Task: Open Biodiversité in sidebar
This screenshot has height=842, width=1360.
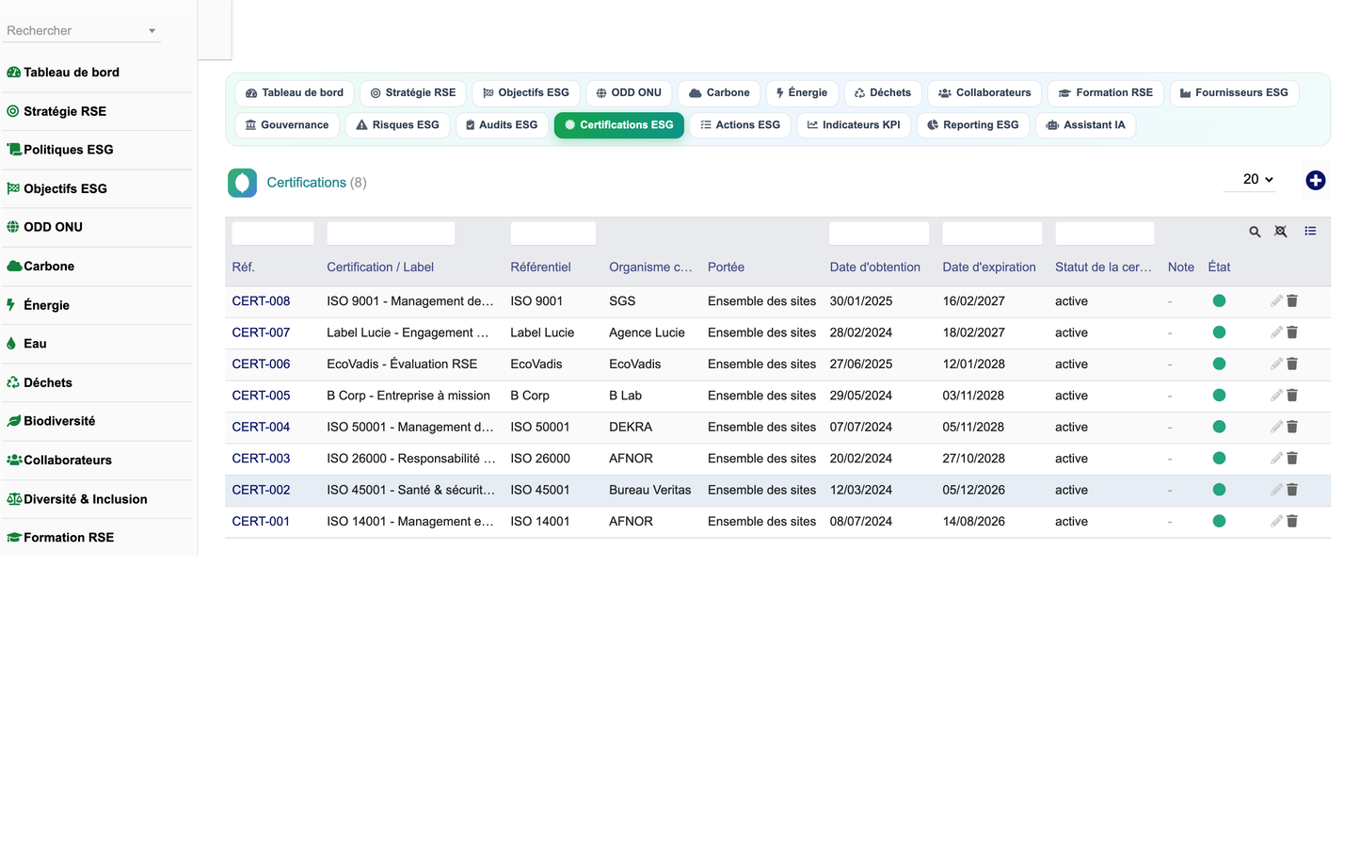Action: (58, 421)
